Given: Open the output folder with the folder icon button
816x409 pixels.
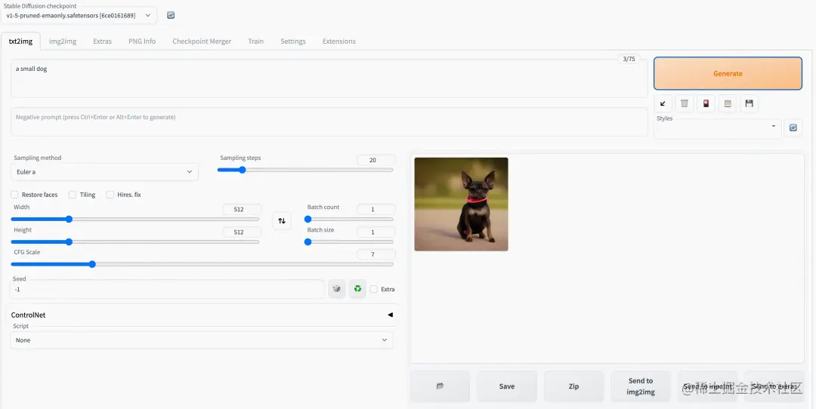Looking at the screenshot, I should coord(440,386).
